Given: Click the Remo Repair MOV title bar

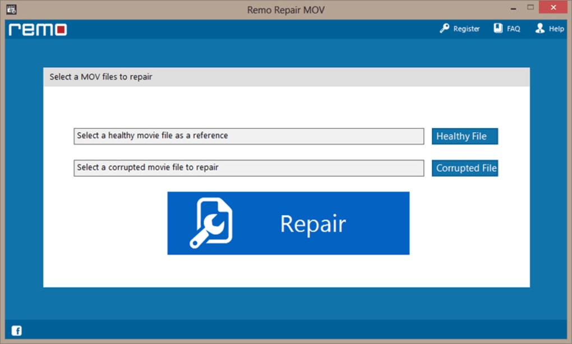Looking at the screenshot, I should 286,10.
